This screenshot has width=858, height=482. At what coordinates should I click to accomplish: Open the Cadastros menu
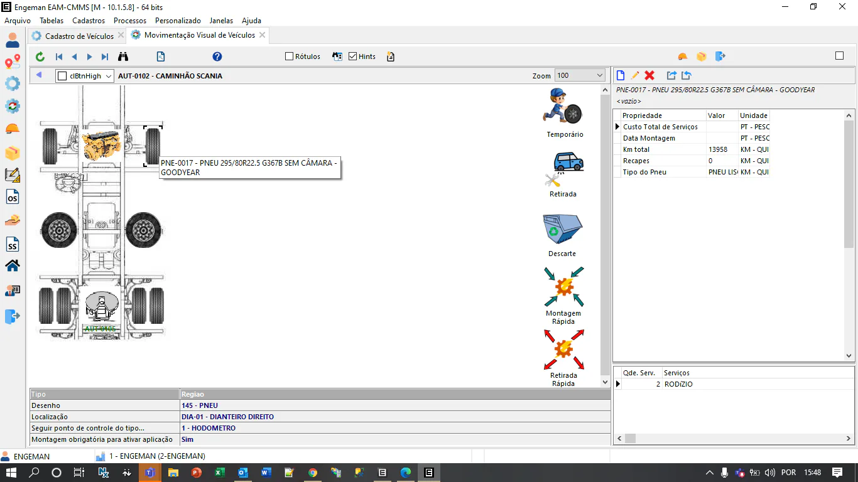coord(89,21)
